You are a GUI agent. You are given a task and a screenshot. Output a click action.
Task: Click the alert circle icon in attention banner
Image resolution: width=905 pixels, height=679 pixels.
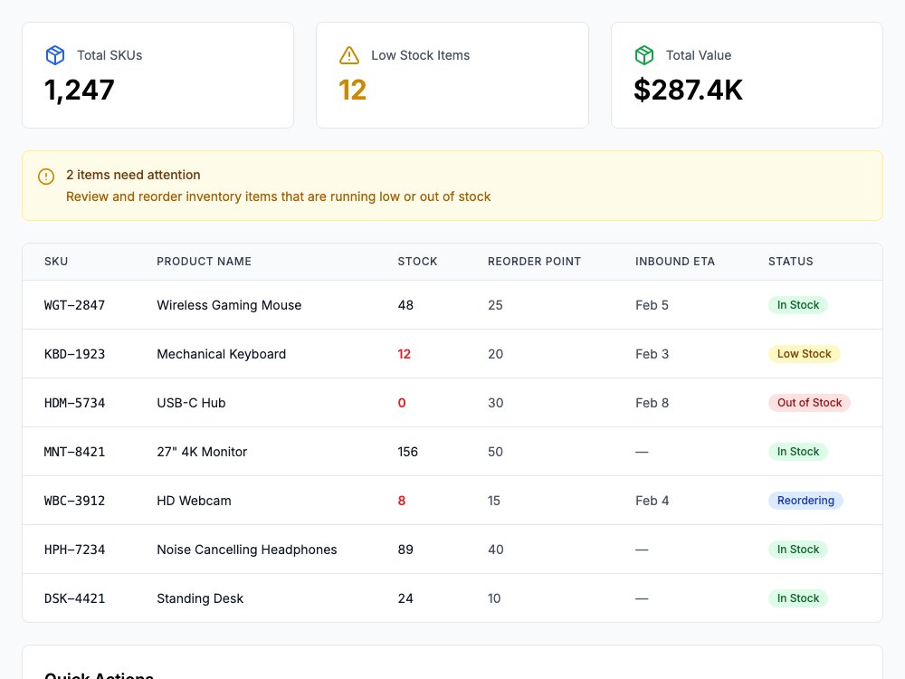coord(46,177)
